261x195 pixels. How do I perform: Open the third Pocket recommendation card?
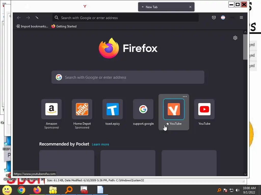(189, 163)
